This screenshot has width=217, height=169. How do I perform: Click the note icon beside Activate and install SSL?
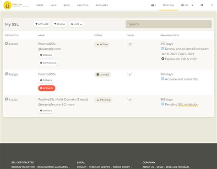(163, 79)
